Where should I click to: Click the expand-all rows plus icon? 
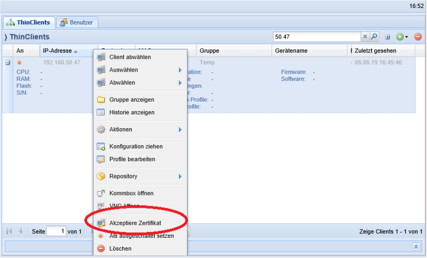pos(387,37)
